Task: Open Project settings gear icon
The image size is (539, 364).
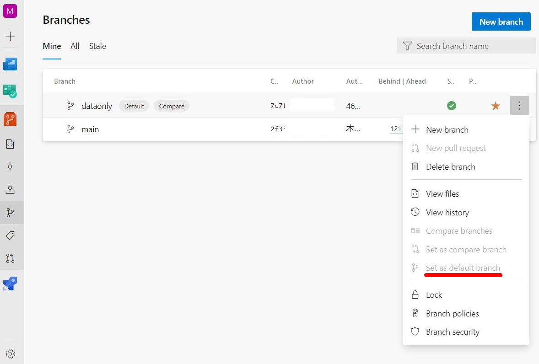Action: (10, 354)
